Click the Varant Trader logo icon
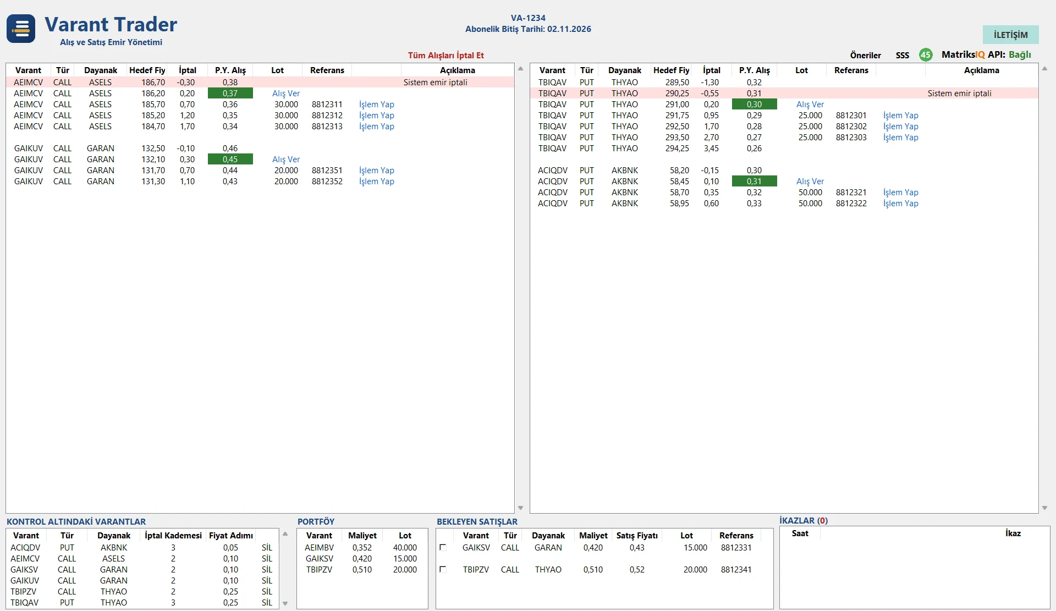This screenshot has height=611, width=1056. pos(21,29)
